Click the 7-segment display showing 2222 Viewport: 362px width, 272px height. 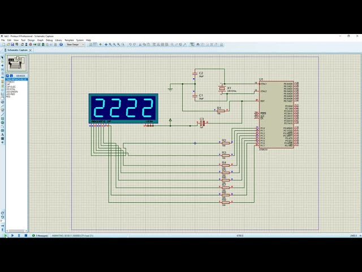pos(123,108)
